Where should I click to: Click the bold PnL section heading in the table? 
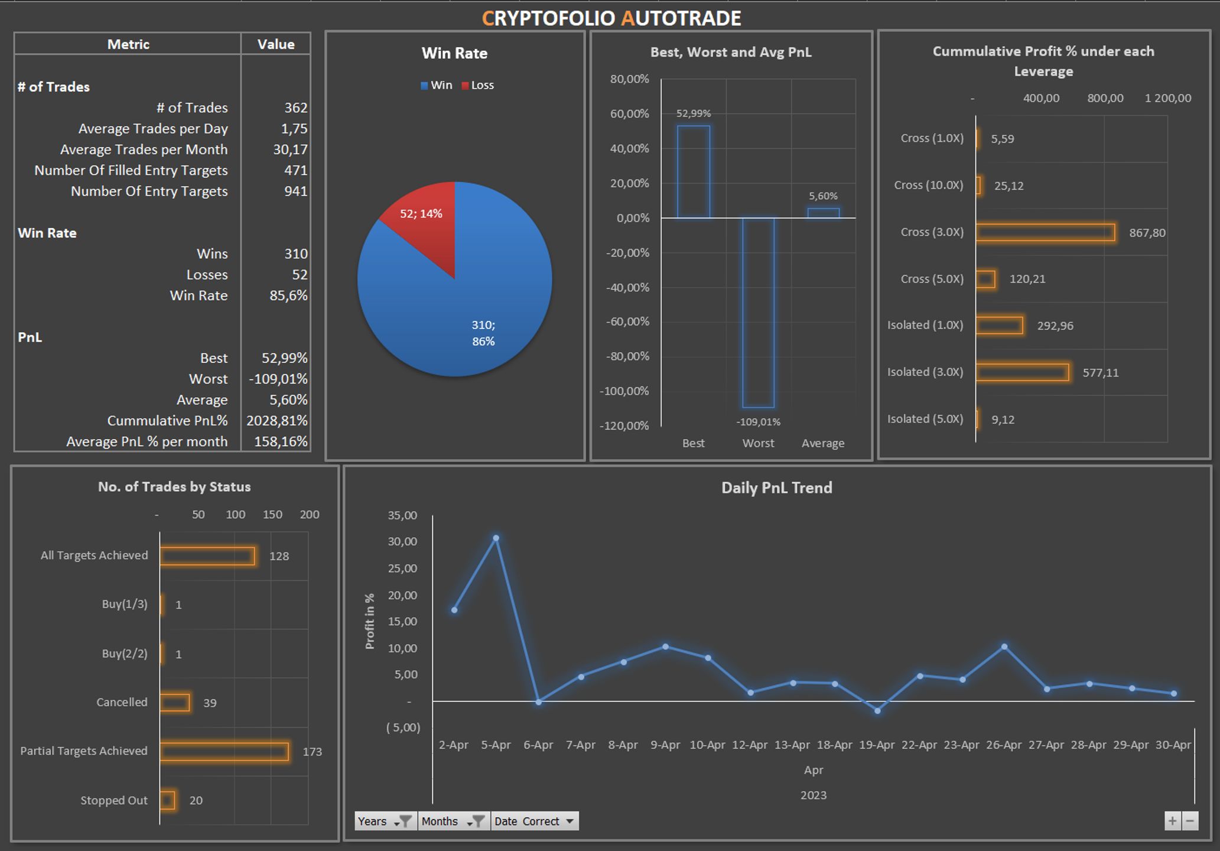(30, 337)
